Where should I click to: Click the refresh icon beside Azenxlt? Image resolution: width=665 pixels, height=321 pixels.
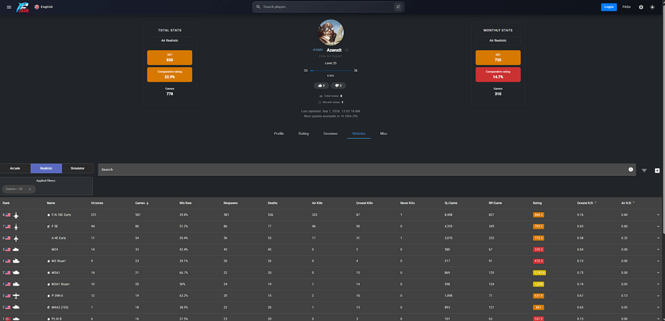346,50
